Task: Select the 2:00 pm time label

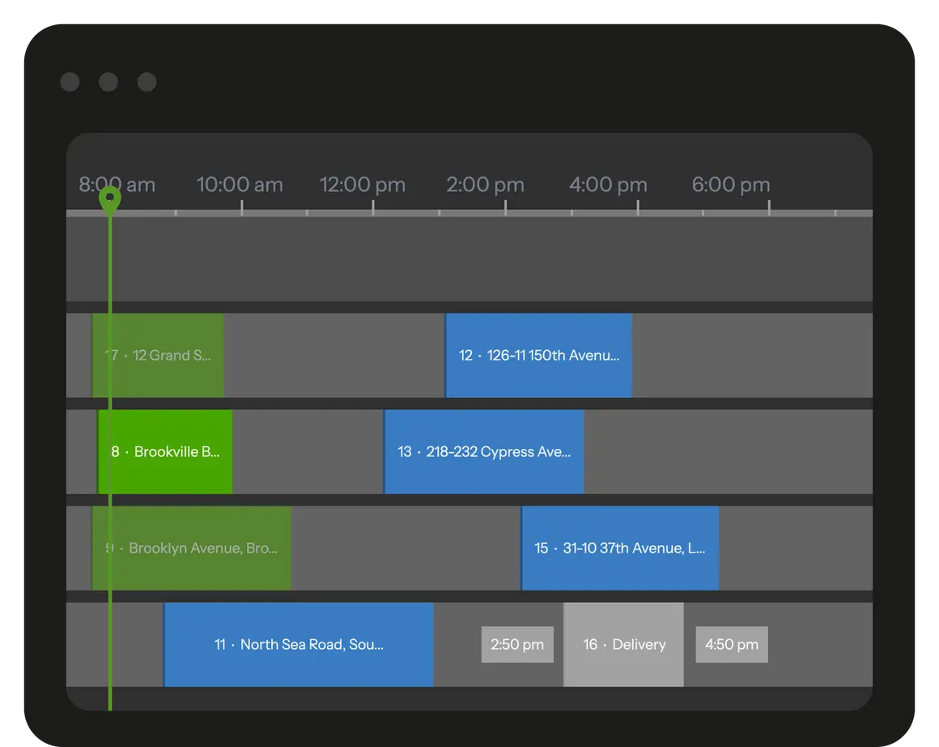Action: (485, 185)
